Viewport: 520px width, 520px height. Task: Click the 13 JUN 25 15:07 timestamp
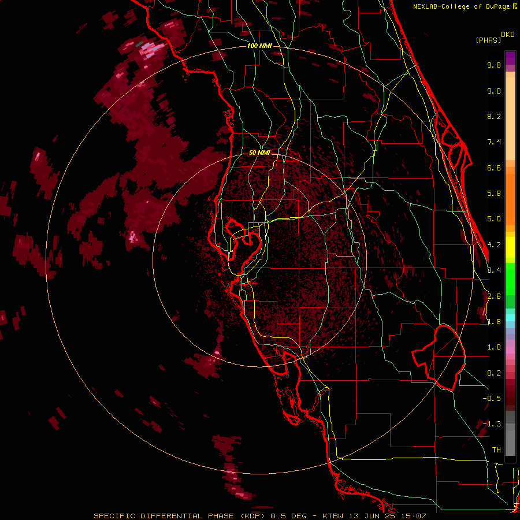[x=387, y=516]
